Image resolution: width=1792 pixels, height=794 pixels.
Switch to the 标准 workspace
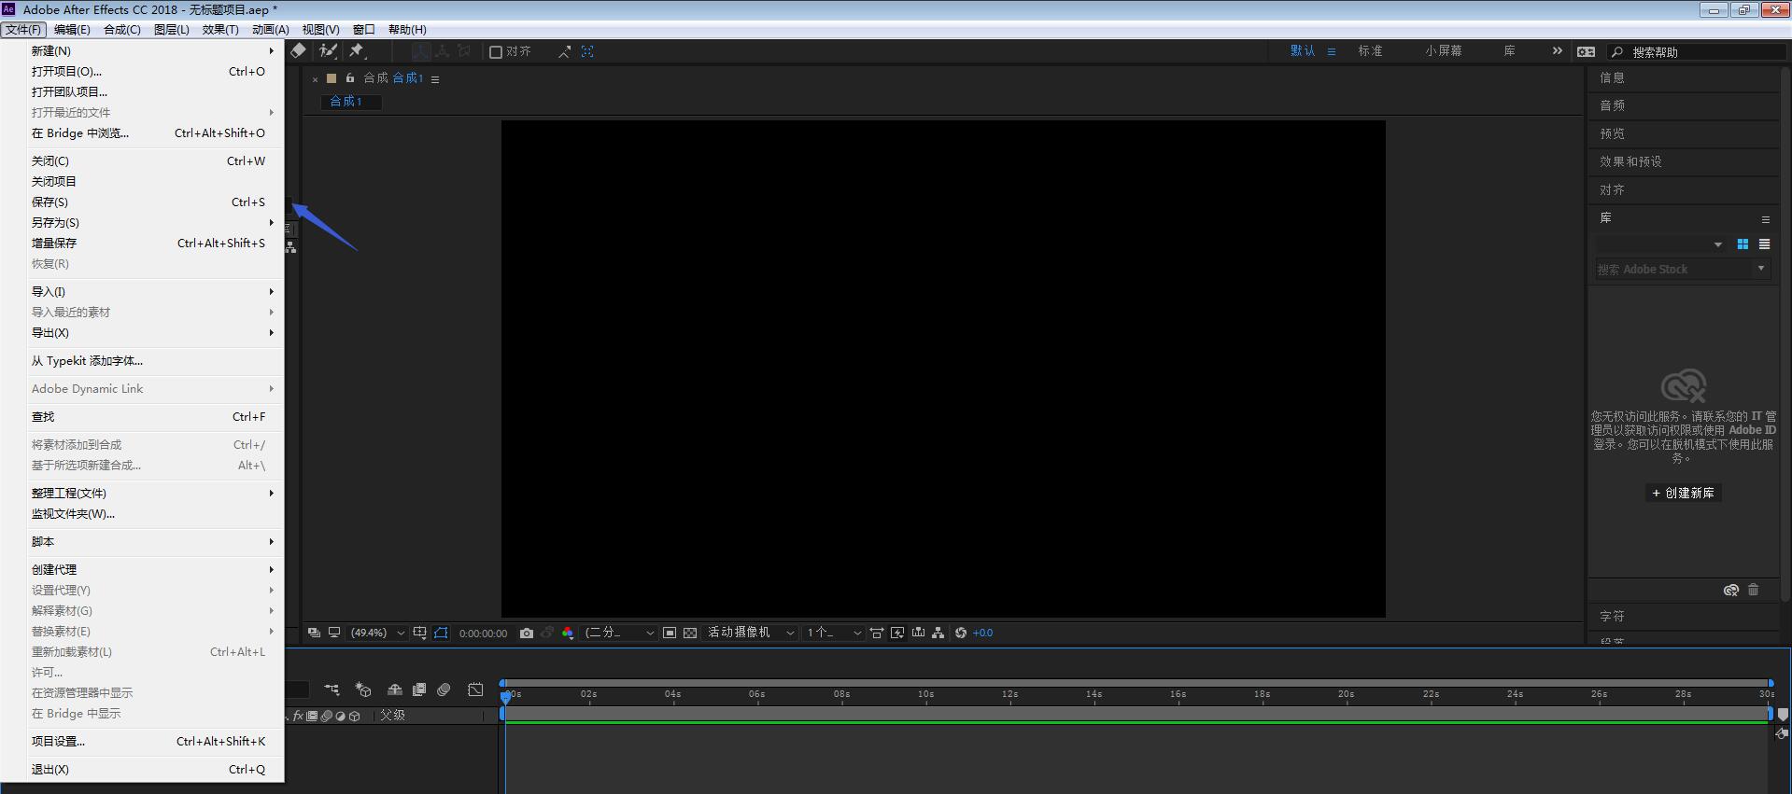(1370, 51)
